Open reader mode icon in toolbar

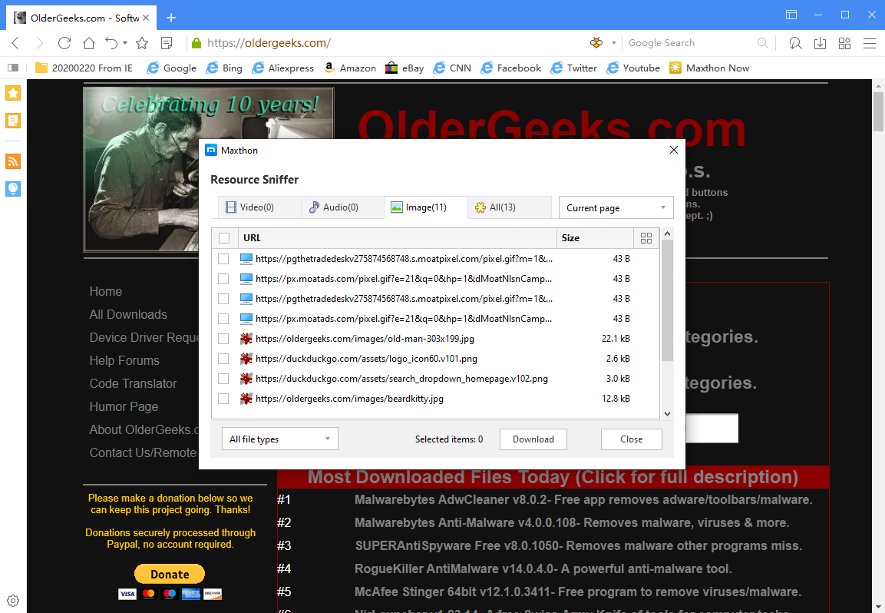167,43
